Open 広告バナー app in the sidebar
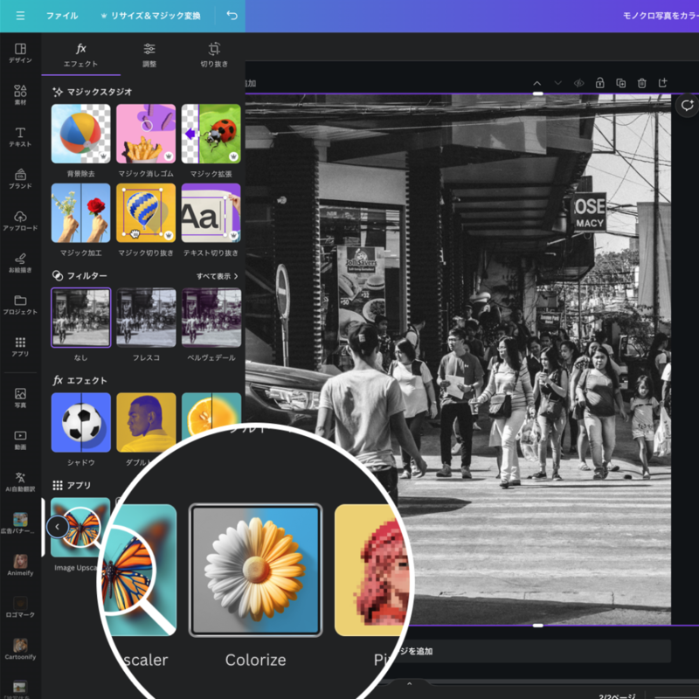The width and height of the screenshot is (699, 699). pos(20,523)
